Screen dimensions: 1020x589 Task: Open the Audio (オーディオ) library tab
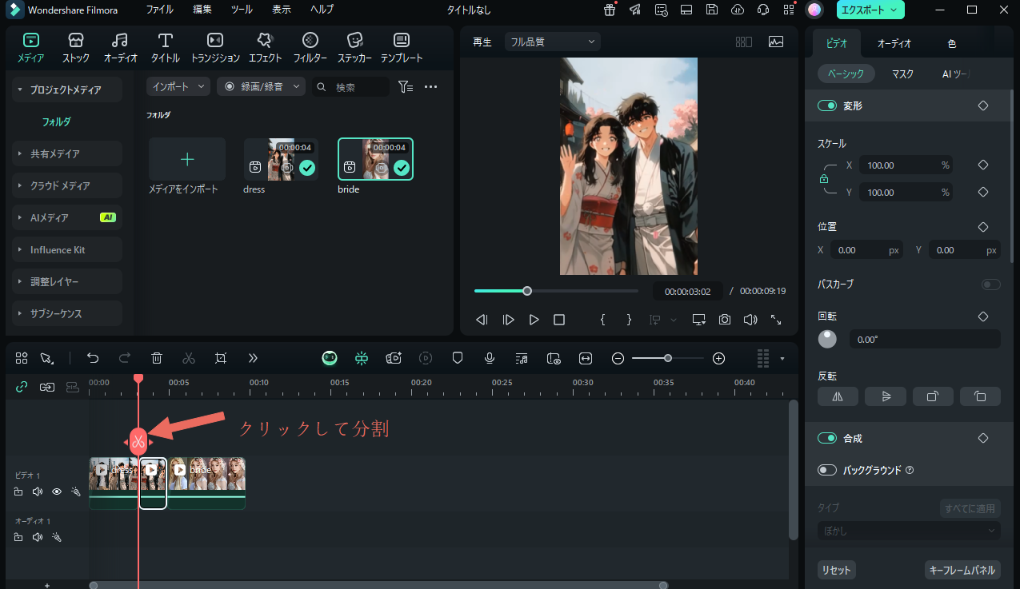(x=120, y=48)
